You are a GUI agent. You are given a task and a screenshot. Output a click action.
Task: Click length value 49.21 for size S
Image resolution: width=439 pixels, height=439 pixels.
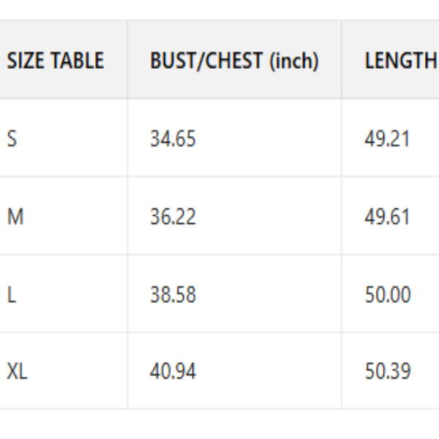[x=387, y=138]
